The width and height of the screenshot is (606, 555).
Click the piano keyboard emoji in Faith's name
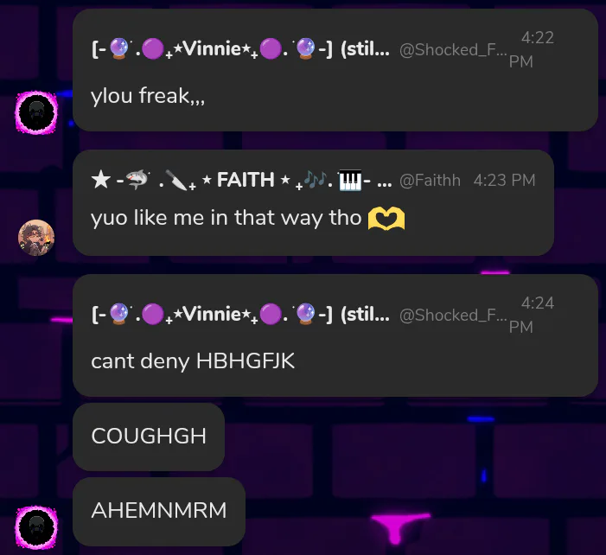tap(350, 180)
